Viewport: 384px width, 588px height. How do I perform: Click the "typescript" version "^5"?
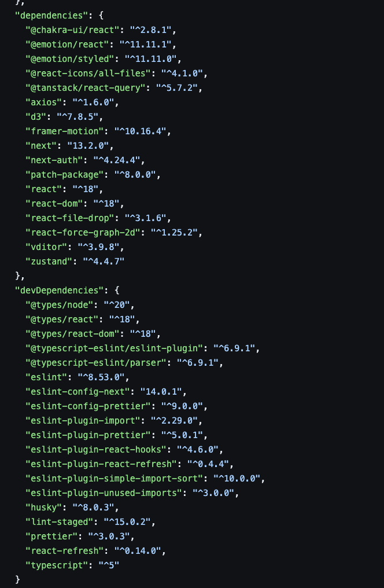pos(109,565)
